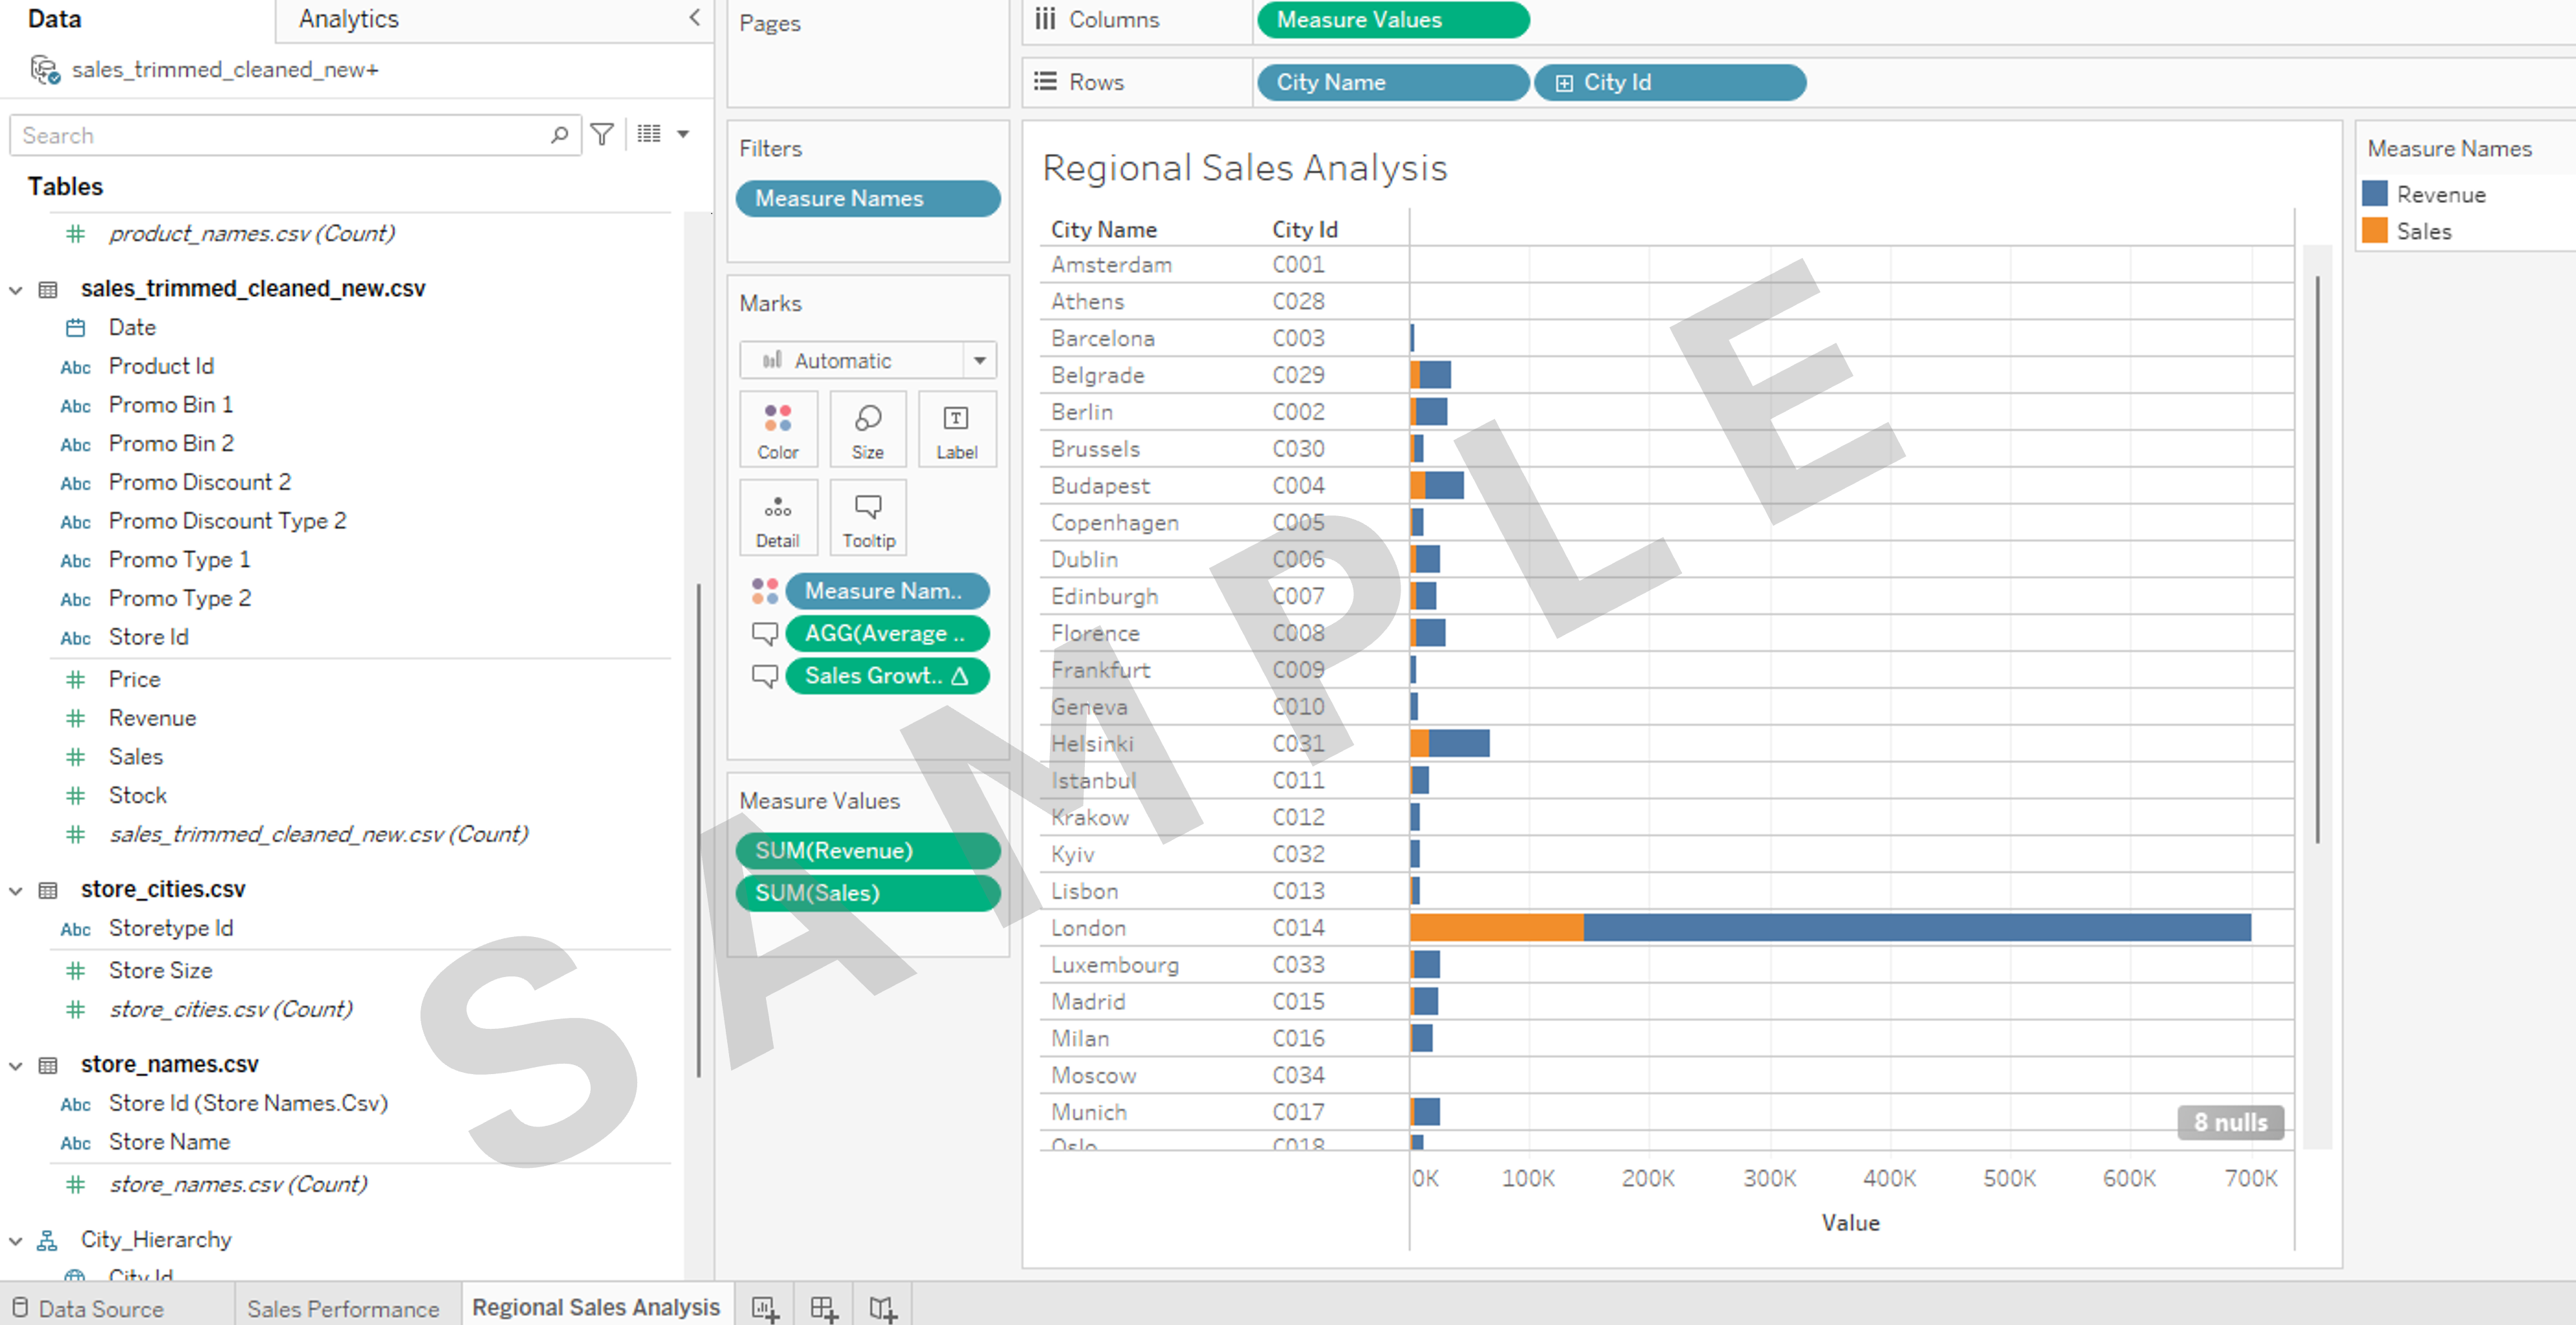The height and width of the screenshot is (1325, 2576).
Task: Click the Measure Names filter pill
Action: 868,198
